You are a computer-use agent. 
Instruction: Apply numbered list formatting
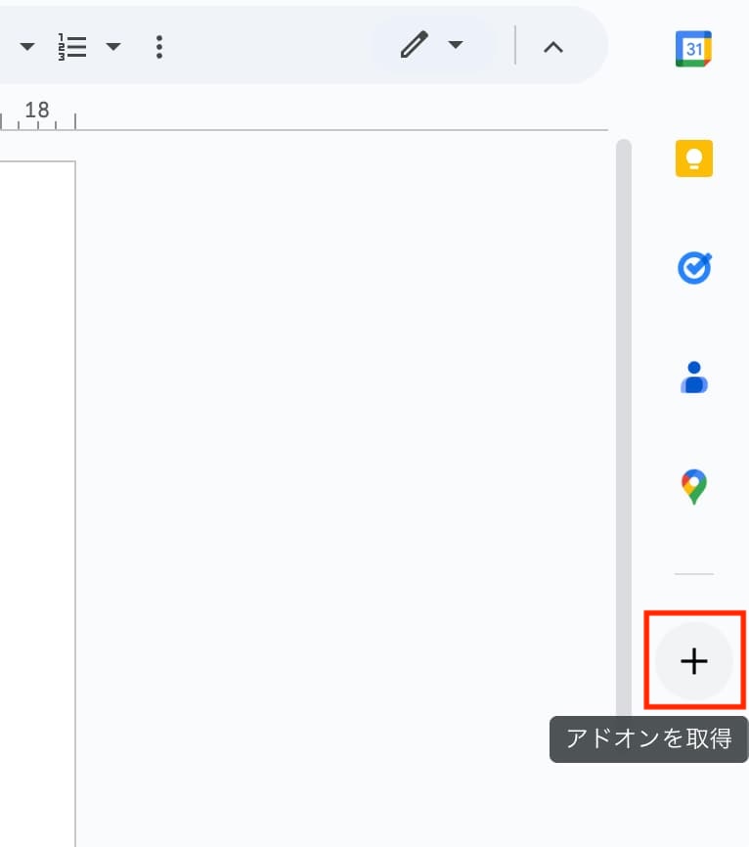(x=73, y=47)
